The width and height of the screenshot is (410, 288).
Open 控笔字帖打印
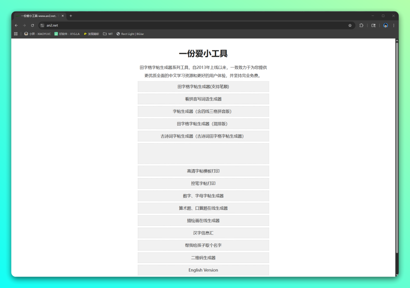point(203,183)
